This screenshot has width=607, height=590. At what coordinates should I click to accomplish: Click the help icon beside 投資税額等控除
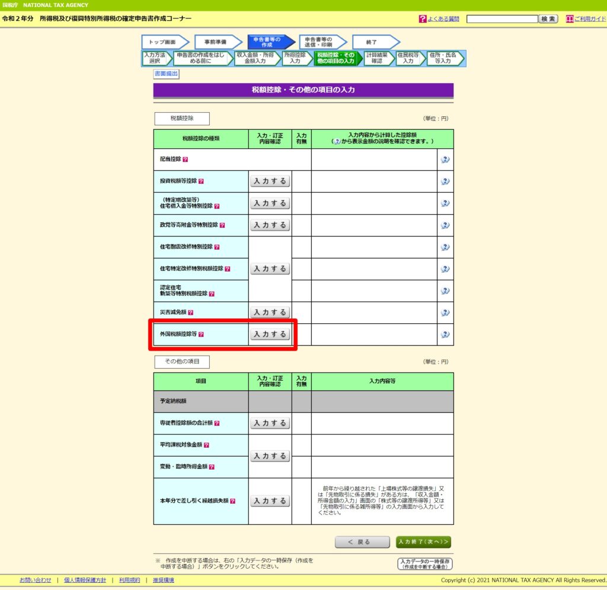(201, 181)
